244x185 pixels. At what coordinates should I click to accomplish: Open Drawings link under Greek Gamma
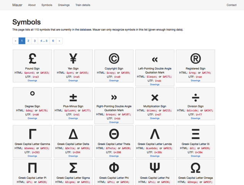pyautogui.click(x=32, y=156)
